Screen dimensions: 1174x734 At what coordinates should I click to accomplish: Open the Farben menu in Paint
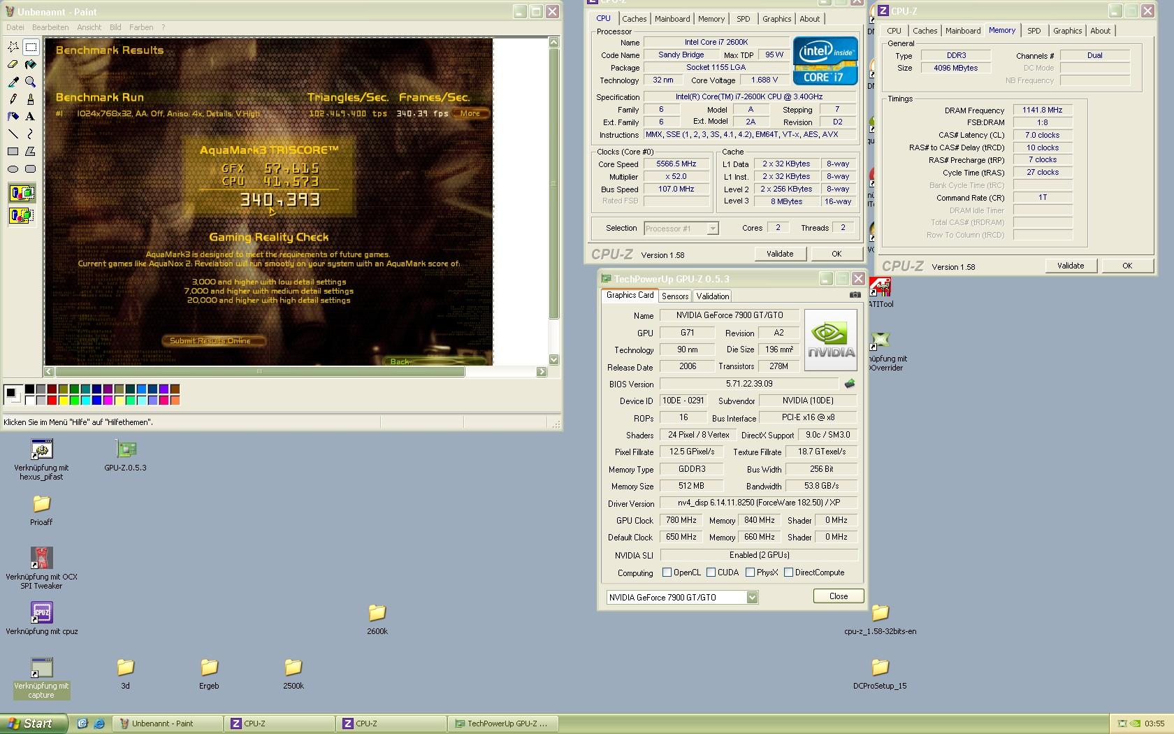(x=141, y=27)
